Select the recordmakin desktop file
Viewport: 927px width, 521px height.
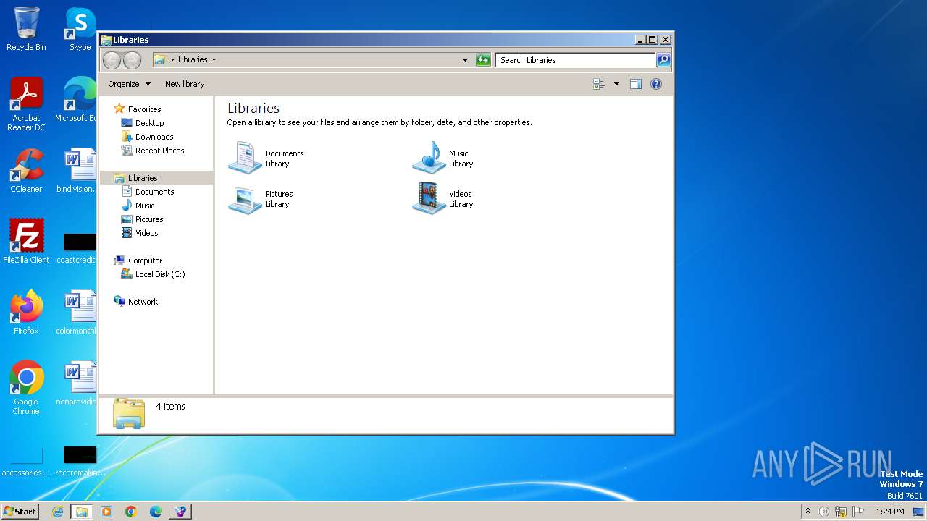coord(79,460)
